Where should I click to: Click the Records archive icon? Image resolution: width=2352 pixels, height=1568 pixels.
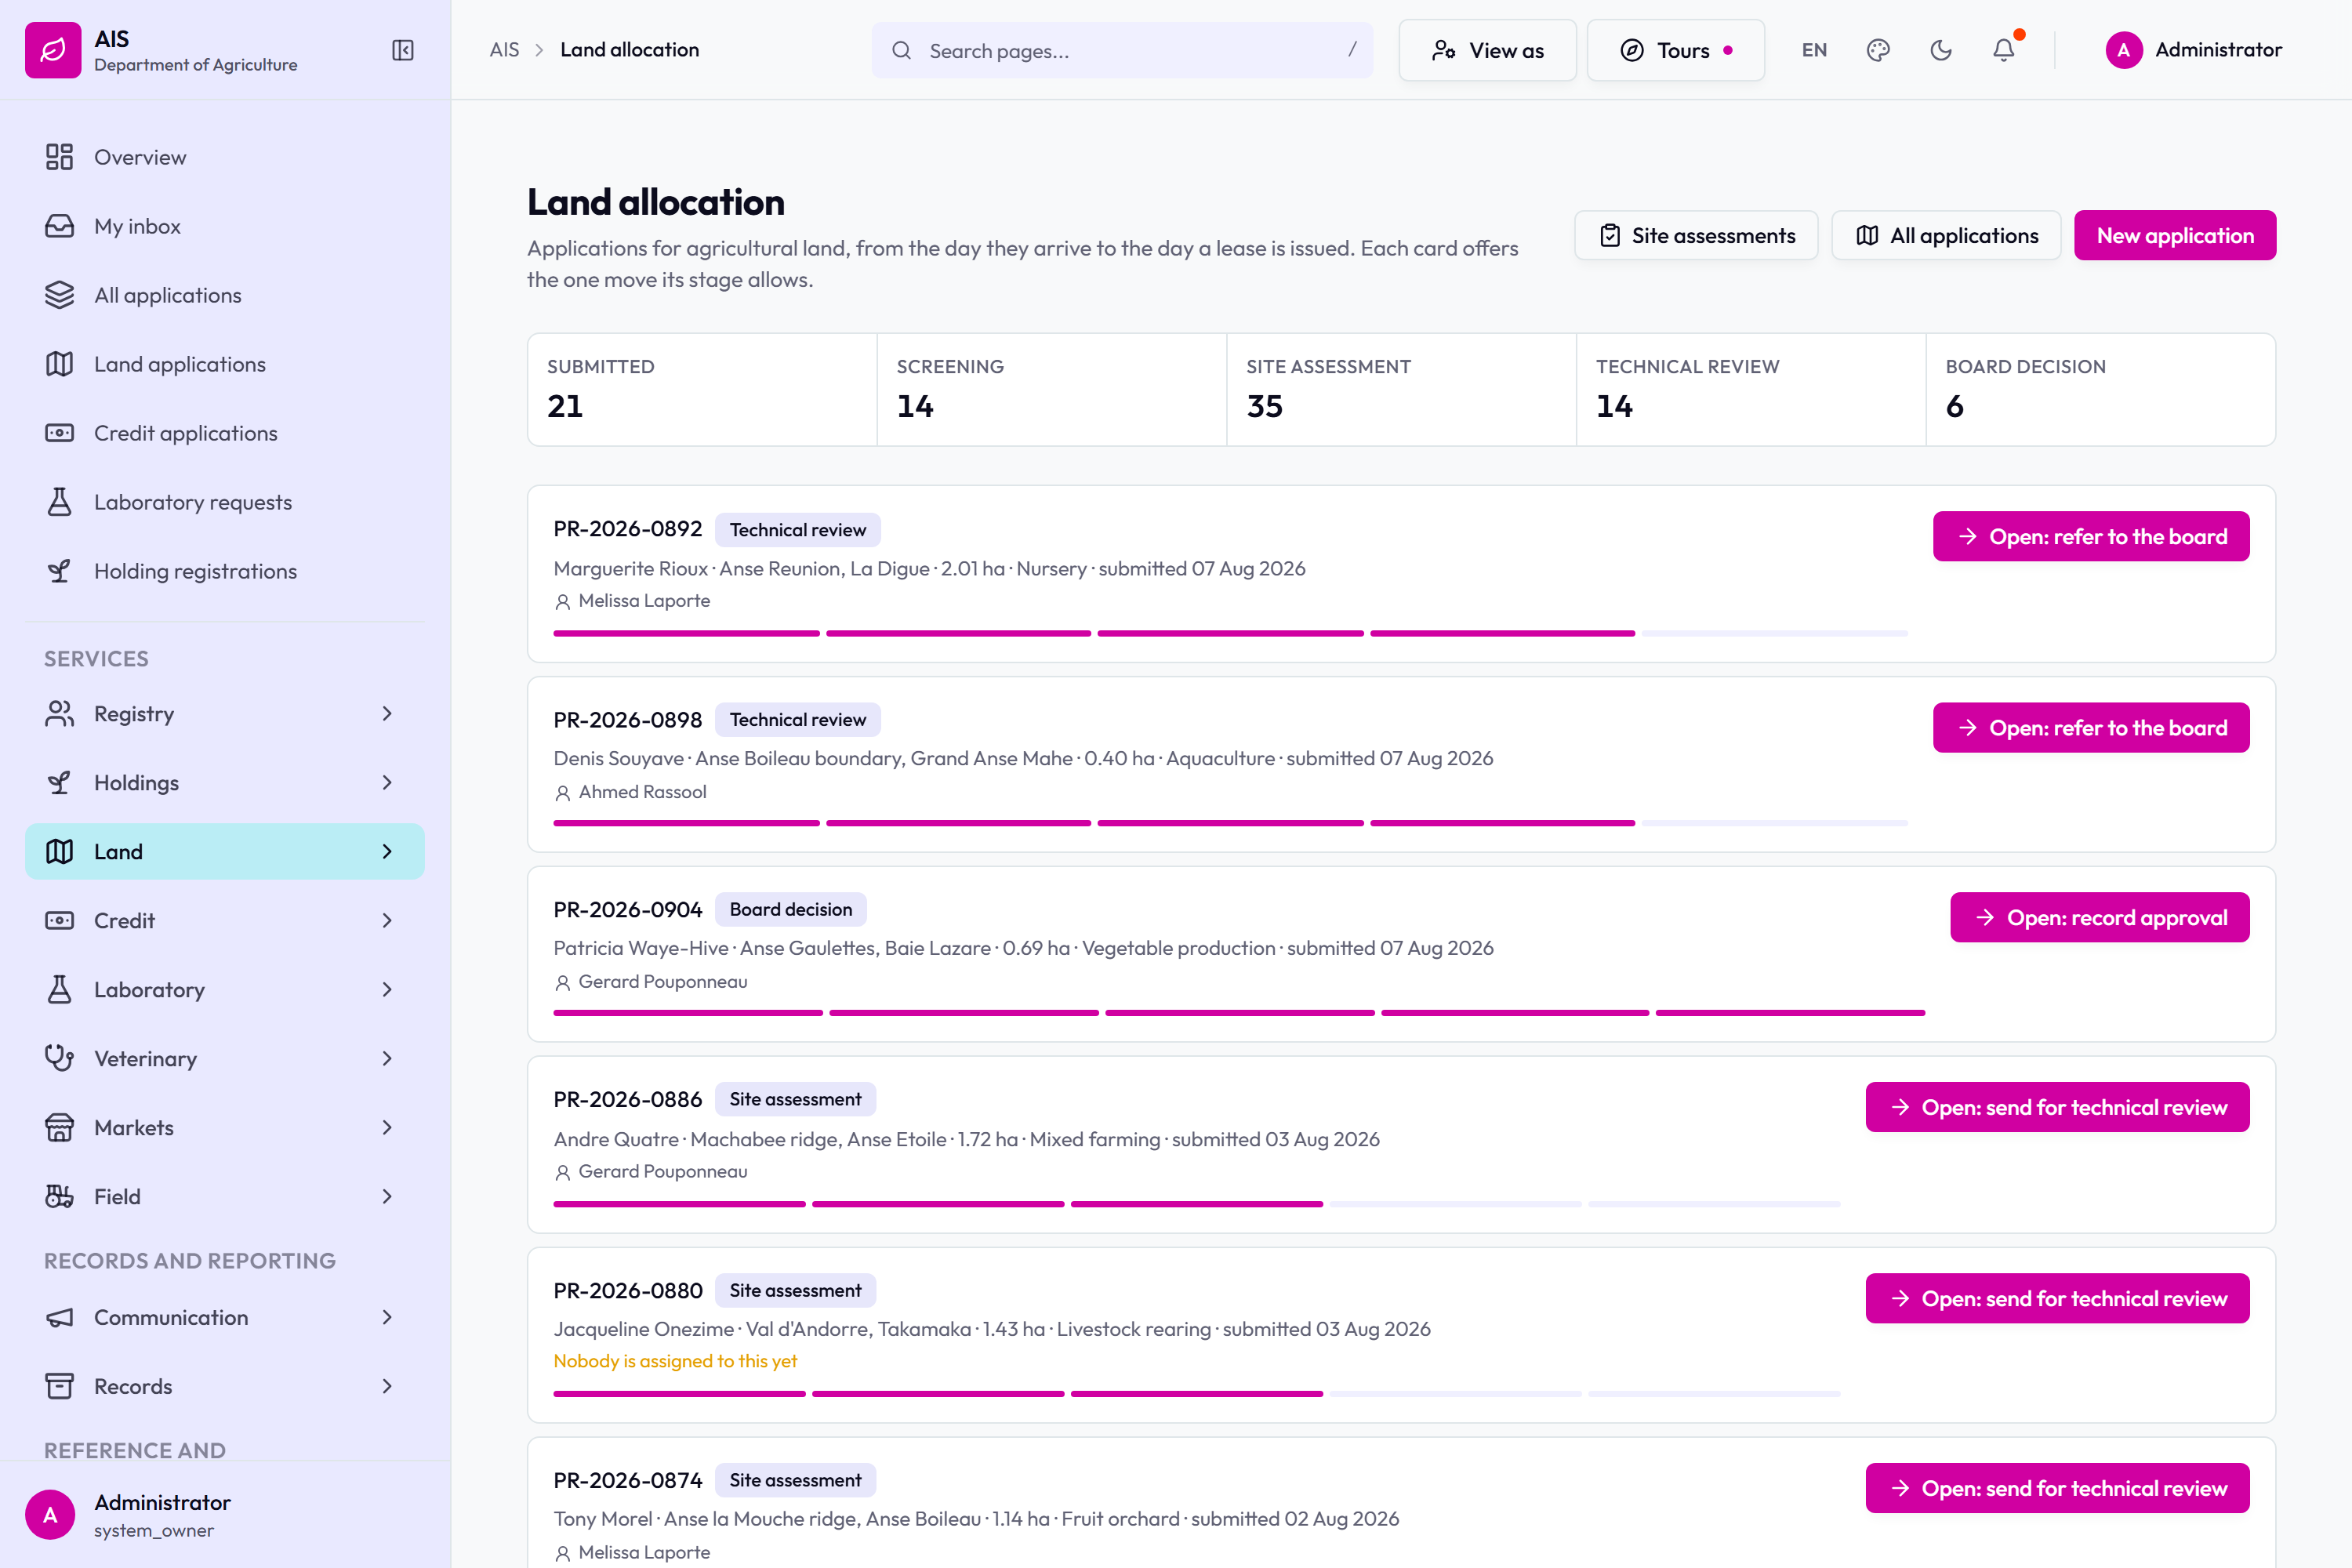pos(59,1387)
